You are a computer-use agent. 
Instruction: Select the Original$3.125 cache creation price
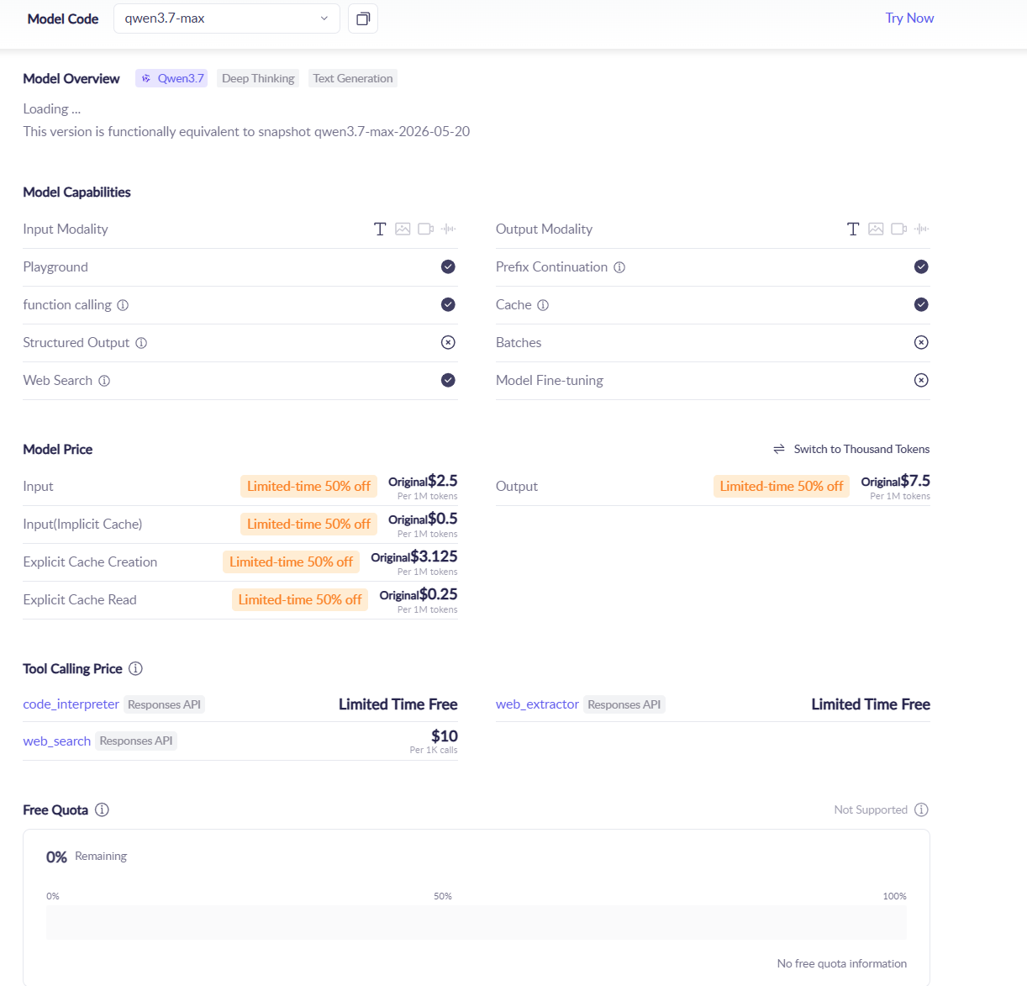pos(414,556)
